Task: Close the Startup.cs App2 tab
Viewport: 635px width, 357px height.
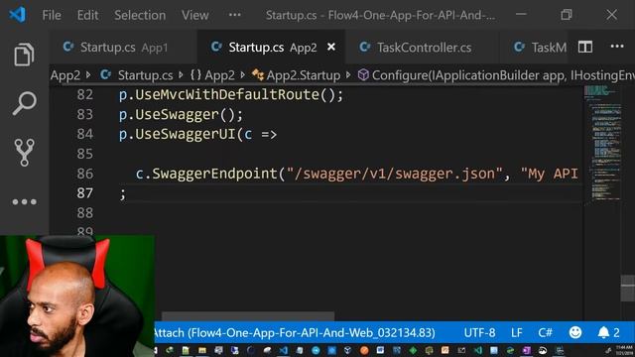Action: coord(331,47)
